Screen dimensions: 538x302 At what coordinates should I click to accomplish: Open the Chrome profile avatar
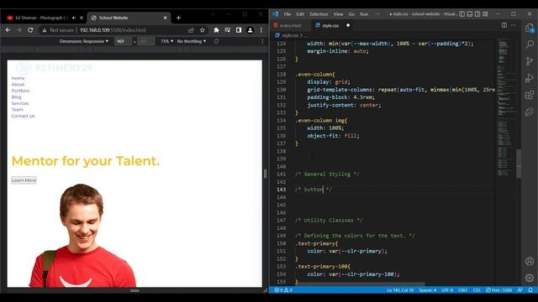[x=251, y=30]
